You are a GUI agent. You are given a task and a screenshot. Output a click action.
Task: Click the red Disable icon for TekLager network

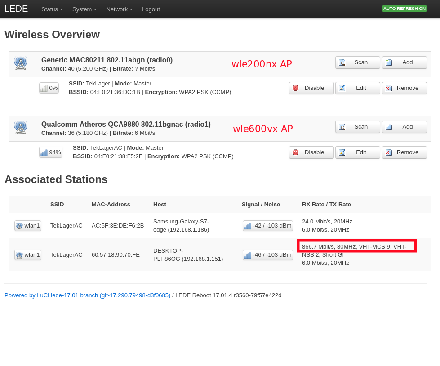297,88
